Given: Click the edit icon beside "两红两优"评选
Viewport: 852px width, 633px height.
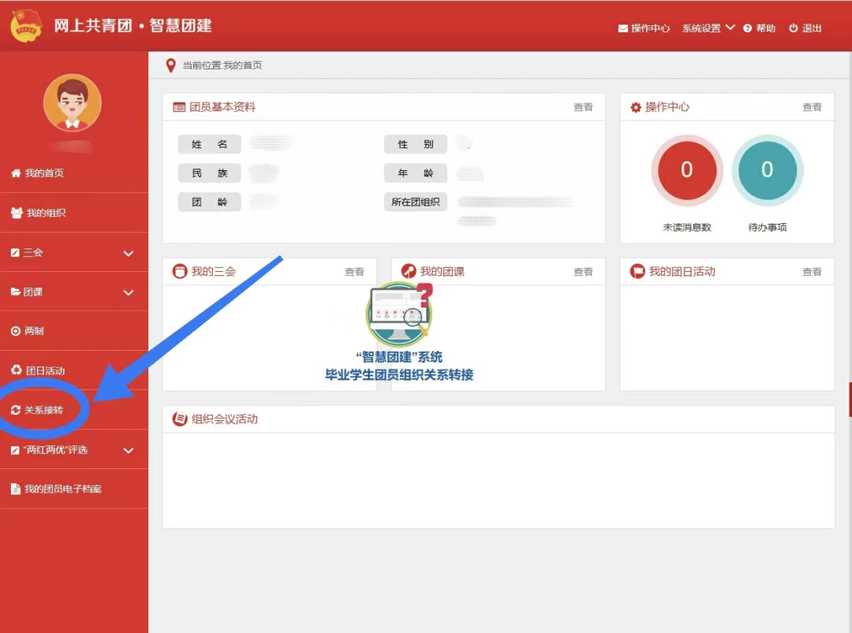Looking at the screenshot, I should (x=15, y=450).
